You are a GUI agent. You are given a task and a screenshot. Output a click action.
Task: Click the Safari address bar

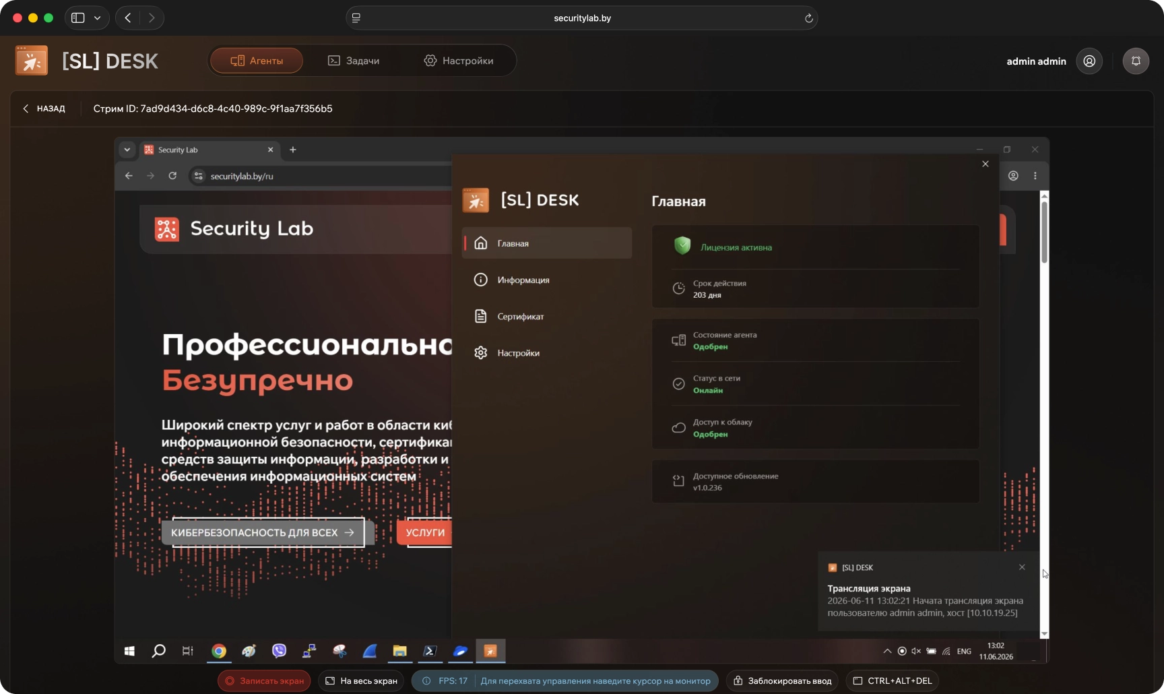tap(582, 18)
